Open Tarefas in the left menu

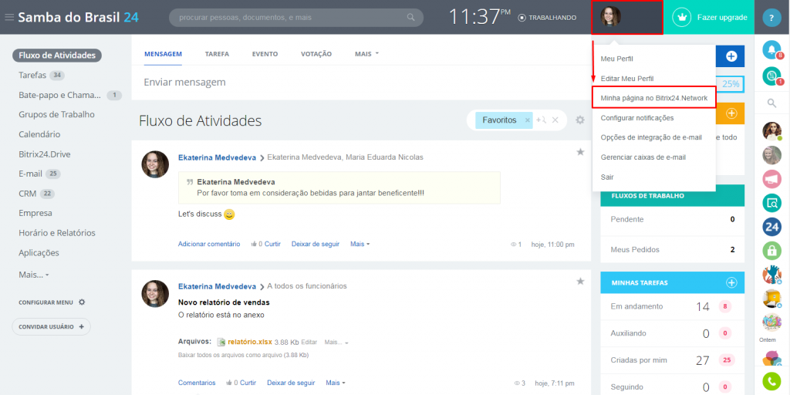pyautogui.click(x=32, y=75)
